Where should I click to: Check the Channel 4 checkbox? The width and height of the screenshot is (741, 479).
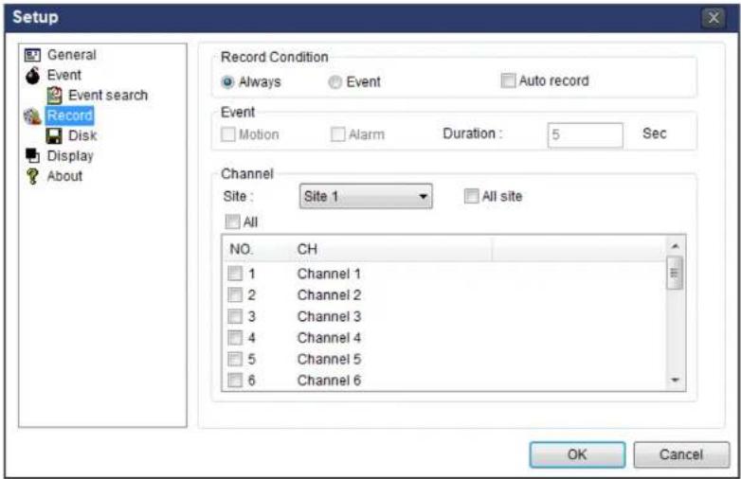click(x=235, y=338)
